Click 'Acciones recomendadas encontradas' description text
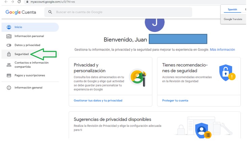248x141 pixels. 187,79
